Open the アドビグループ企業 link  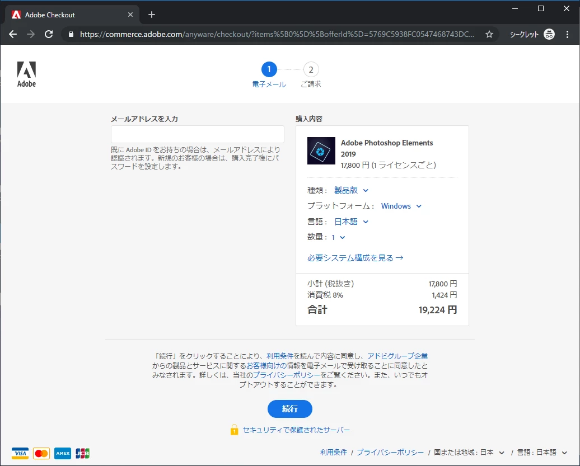pos(397,356)
